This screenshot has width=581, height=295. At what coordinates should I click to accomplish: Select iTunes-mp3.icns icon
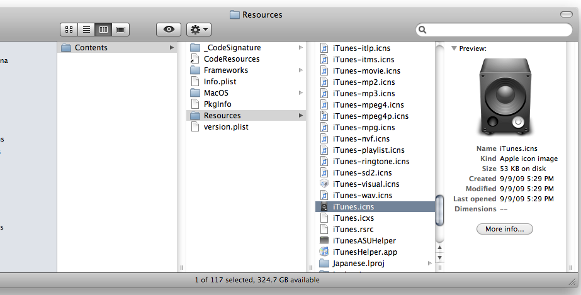tap(324, 93)
